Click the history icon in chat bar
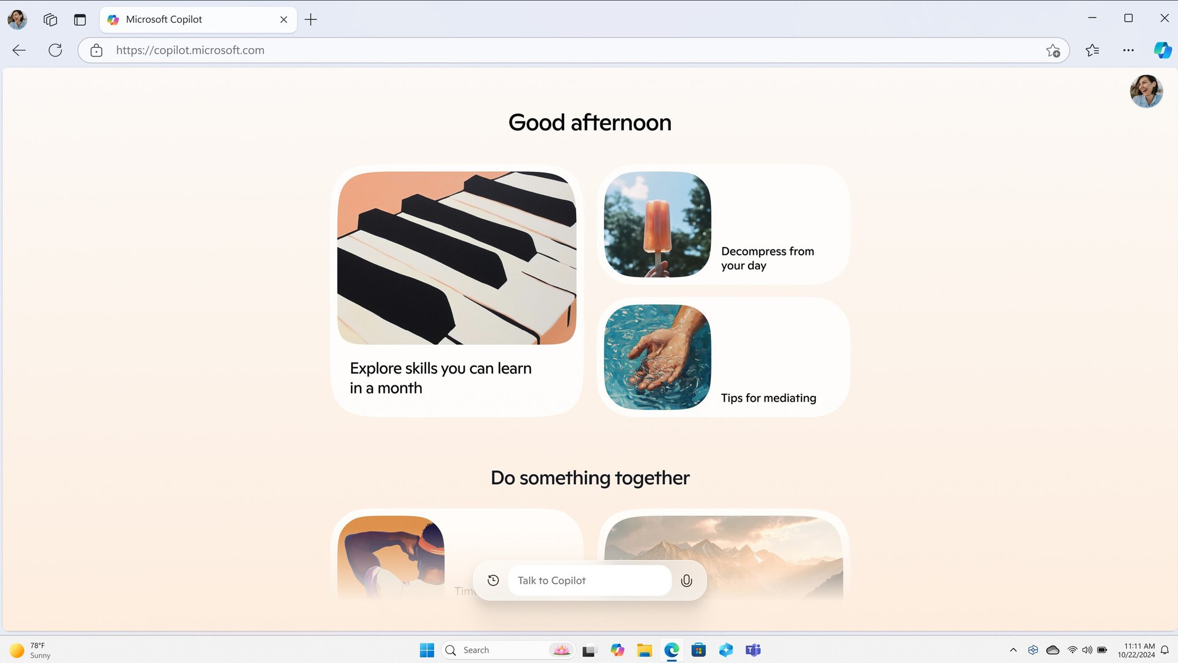The height and width of the screenshot is (663, 1178). point(494,579)
